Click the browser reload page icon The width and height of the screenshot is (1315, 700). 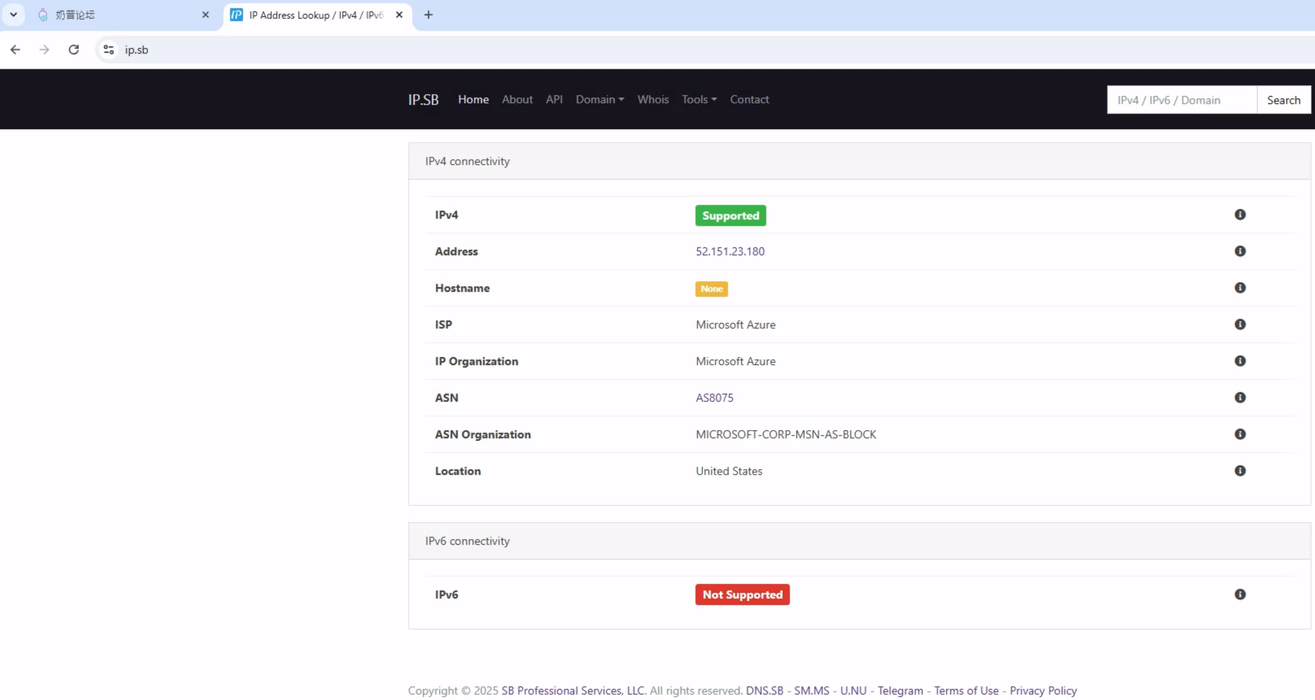[74, 50]
